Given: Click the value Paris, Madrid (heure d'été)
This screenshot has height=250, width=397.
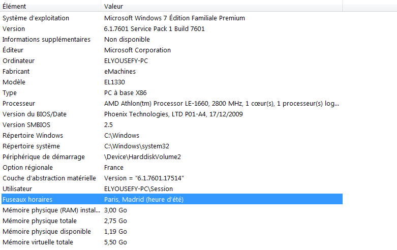Looking at the screenshot, I should pyautogui.click(x=144, y=199).
